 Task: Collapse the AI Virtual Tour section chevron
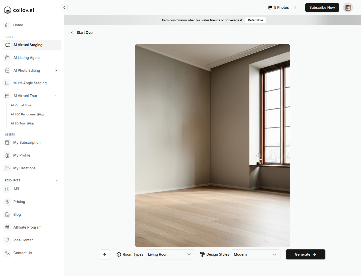(56, 96)
